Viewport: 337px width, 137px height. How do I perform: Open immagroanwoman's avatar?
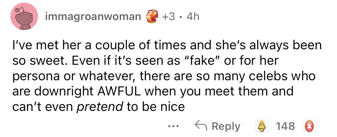(24, 17)
